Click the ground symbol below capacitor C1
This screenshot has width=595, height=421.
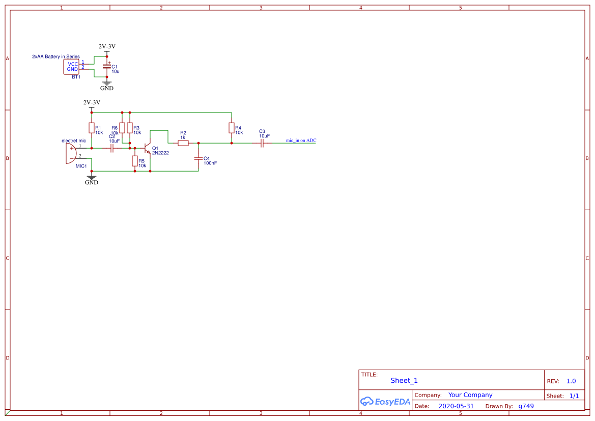click(x=107, y=83)
